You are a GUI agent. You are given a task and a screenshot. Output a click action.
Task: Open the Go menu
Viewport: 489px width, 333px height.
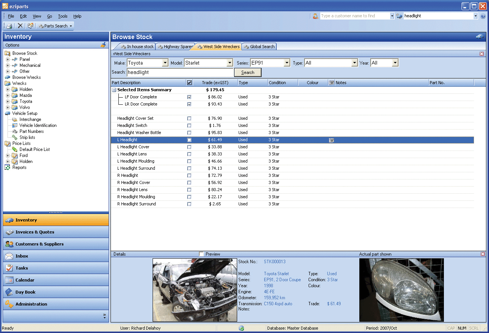tap(50, 16)
